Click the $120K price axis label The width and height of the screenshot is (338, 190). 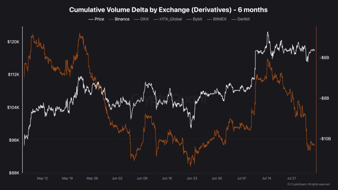click(13, 42)
